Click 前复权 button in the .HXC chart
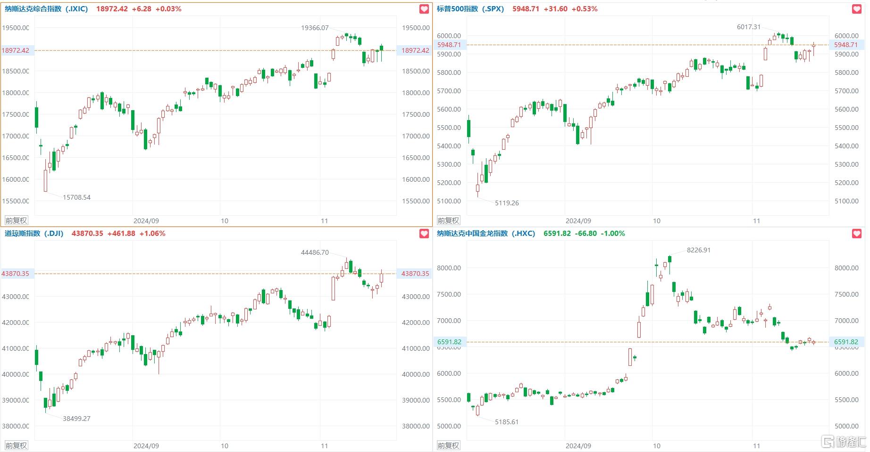Screen dimensions: 870x452 click(448, 445)
